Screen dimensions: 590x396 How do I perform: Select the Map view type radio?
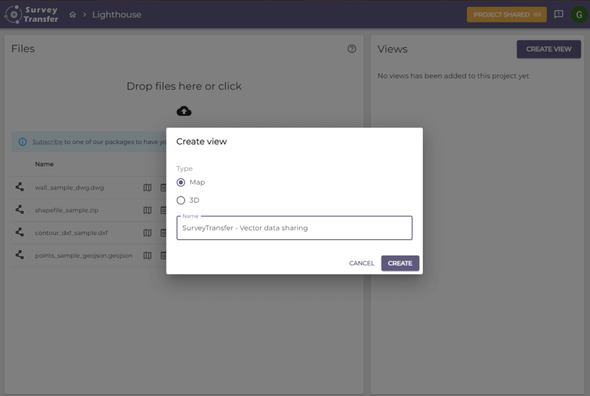[181, 182]
